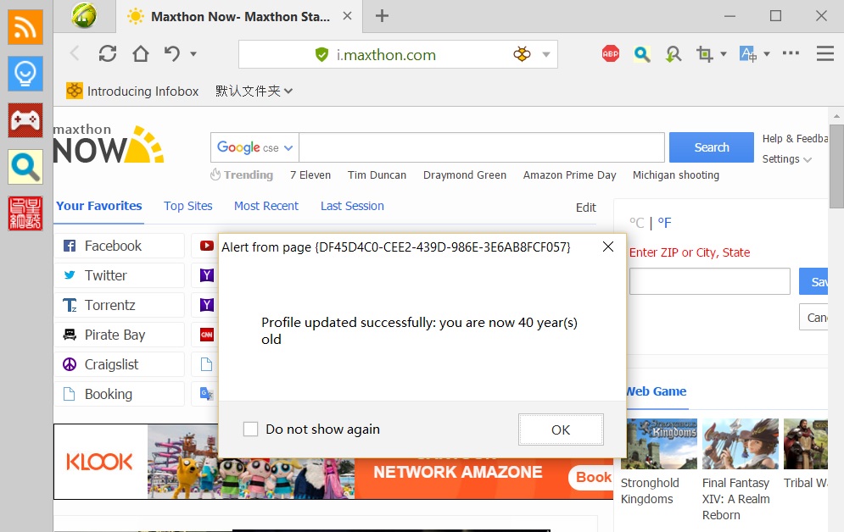Click the Michigan shooting trending topic
The height and width of the screenshot is (532, 844).
pos(676,175)
